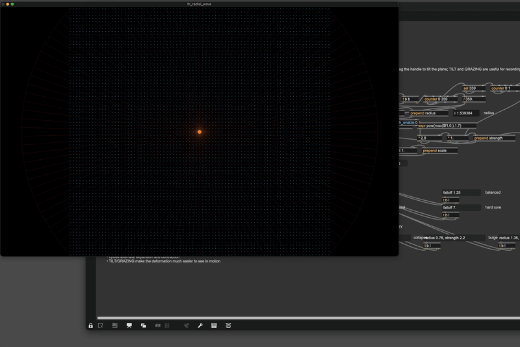Zoom the lh_radial_wave window via green button

(x=12, y=5)
